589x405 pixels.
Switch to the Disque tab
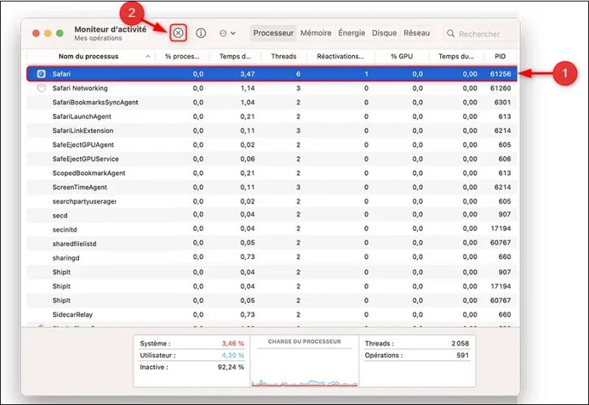click(x=384, y=33)
